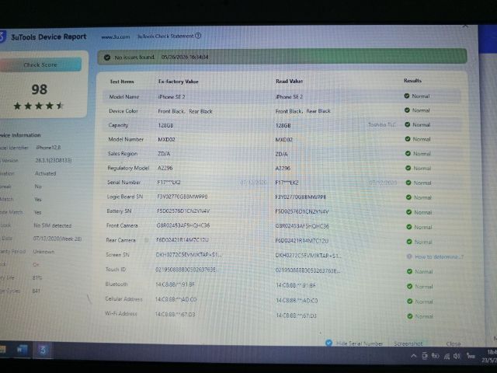Click the volume icon in system tray
The height and width of the screenshot is (373, 497).
pos(457,356)
